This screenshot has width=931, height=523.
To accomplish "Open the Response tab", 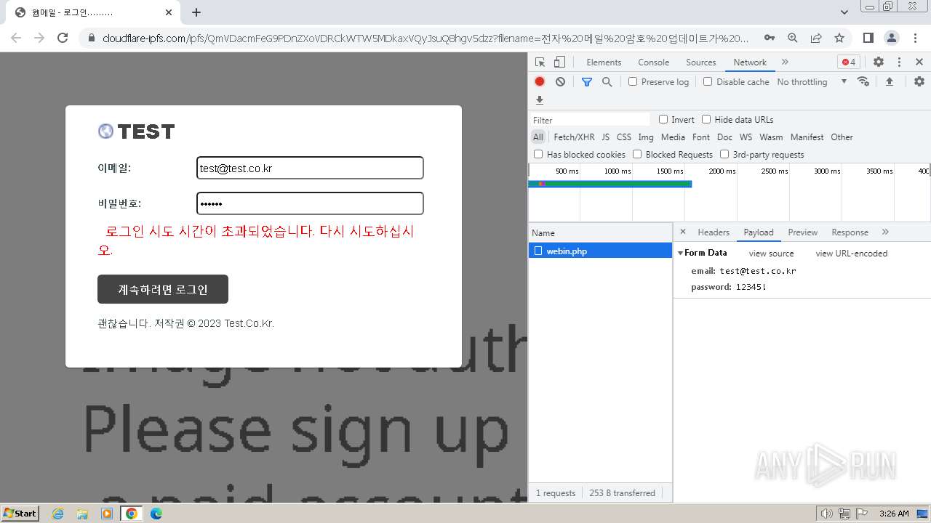I will tap(850, 232).
